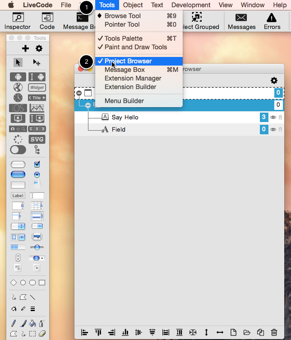Image resolution: width=291 pixels, height=340 pixels.
Task: Add the popup menu control
Action: click(37, 236)
